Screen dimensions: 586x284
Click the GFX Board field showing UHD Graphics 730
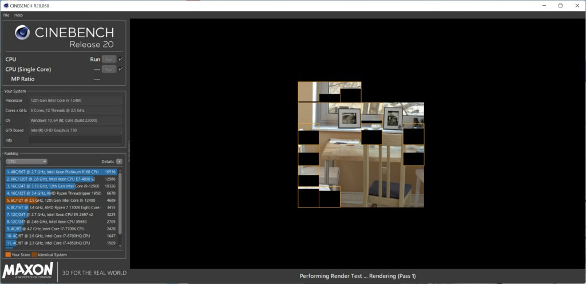76,130
